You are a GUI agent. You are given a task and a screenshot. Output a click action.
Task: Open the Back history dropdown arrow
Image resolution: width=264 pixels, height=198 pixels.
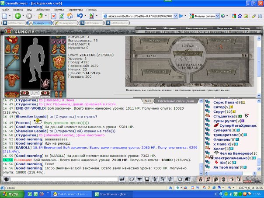pos(23,16)
